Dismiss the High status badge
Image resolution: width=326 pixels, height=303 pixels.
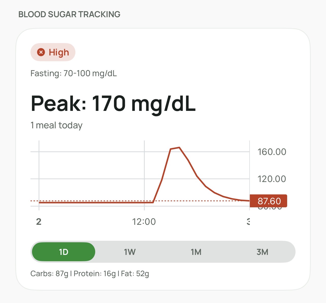53,52
